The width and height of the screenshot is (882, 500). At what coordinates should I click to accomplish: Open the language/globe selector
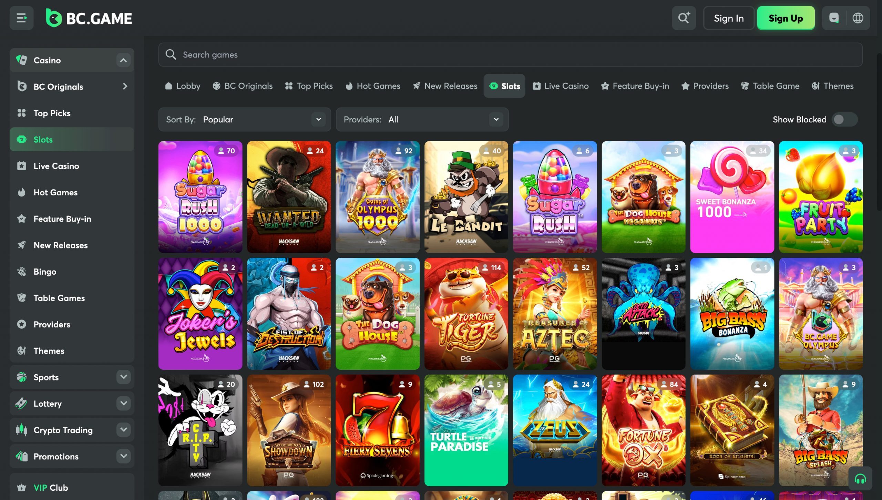coord(858,18)
